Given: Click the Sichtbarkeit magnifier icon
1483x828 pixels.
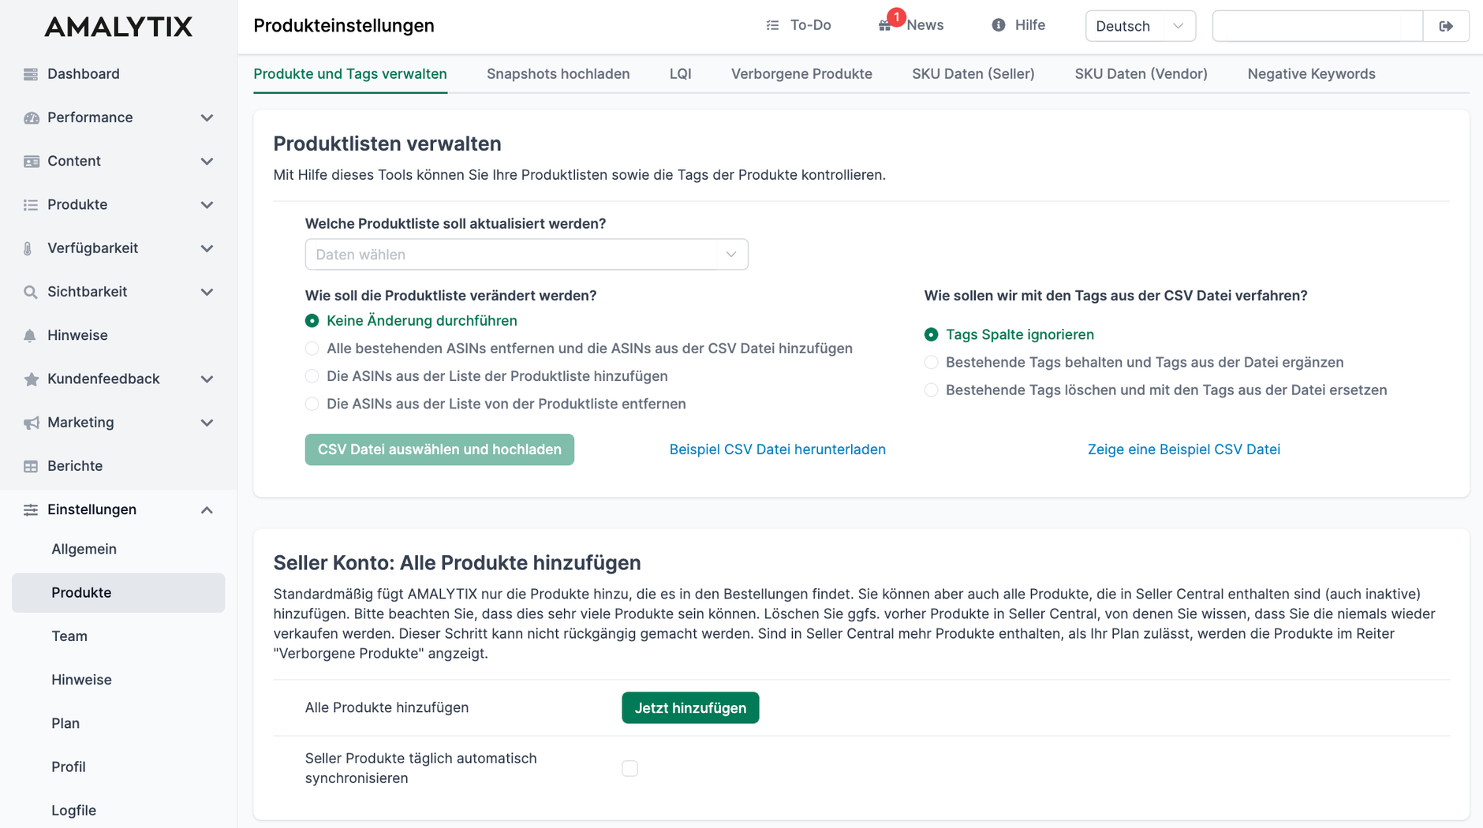Looking at the screenshot, I should 31,292.
